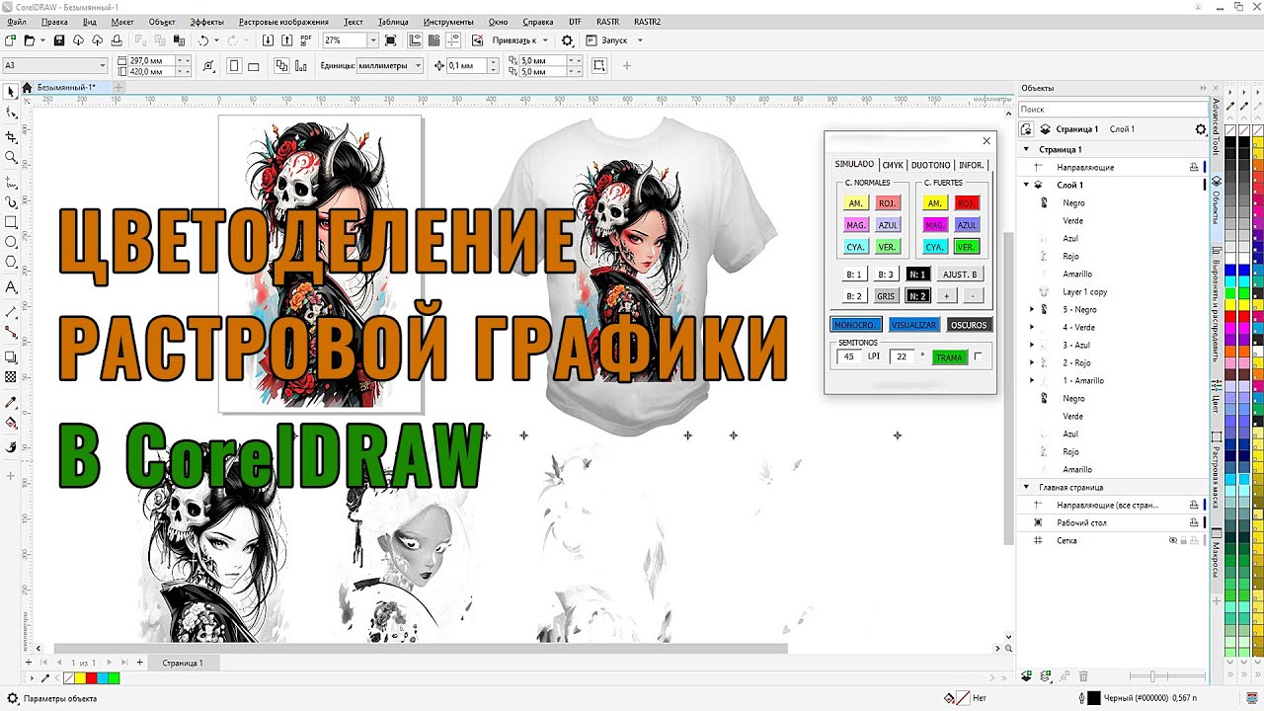This screenshot has width=1264, height=711.
Task: Click the green TRAMA button
Action: pyautogui.click(x=950, y=356)
